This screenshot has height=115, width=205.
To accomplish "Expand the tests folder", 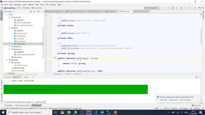I will coord(7,73).
